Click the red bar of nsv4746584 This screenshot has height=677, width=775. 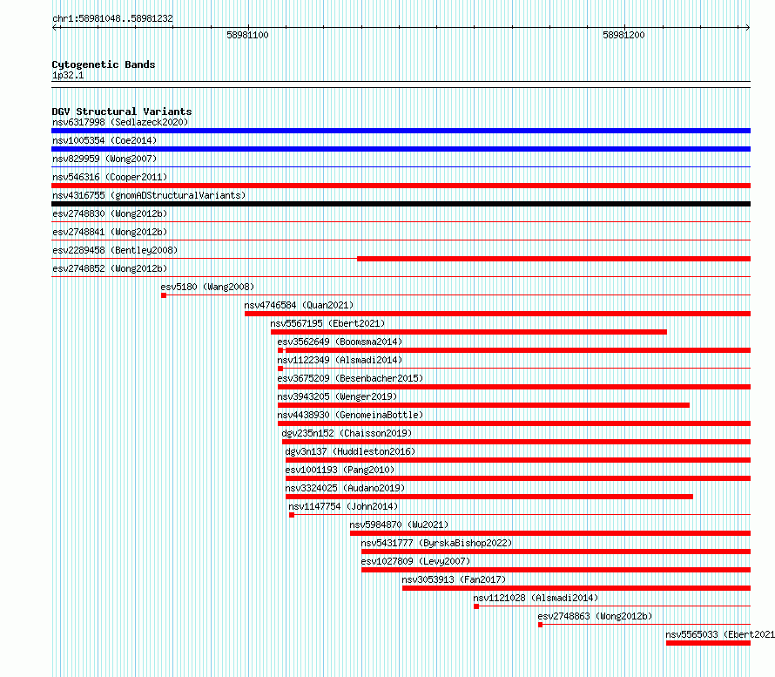[498, 314]
